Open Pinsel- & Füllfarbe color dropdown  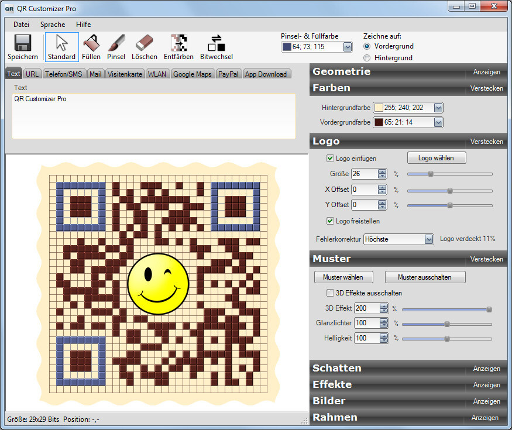pos(348,47)
